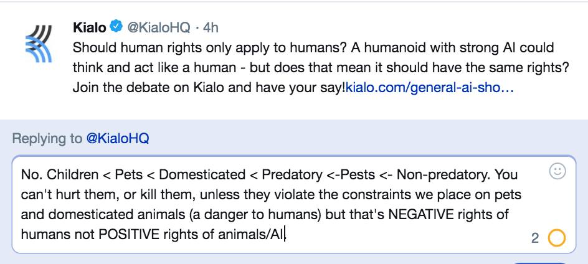Open the kialo.com/general-ai-sho… link
The height and width of the screenshot is (264, 588).
pyautogui.click(x=429, y=87)
